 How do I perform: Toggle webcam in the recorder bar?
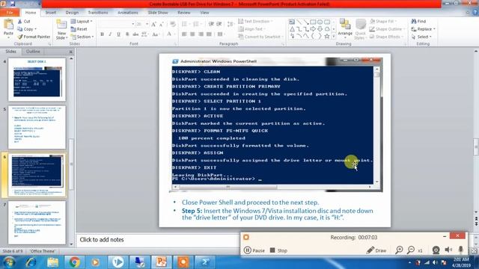tap(436, 250)
